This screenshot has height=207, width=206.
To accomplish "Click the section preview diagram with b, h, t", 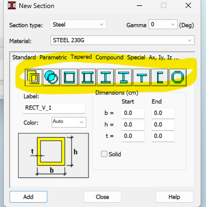I will pyautogui.click(x=54, y=156).
